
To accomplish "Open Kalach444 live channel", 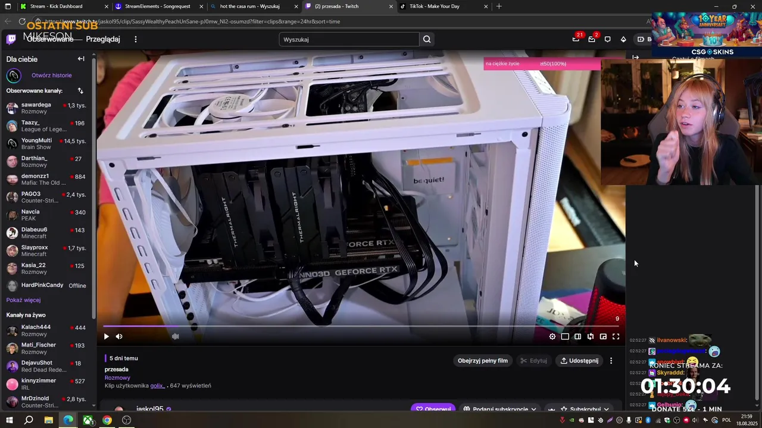I will (48, 331).
